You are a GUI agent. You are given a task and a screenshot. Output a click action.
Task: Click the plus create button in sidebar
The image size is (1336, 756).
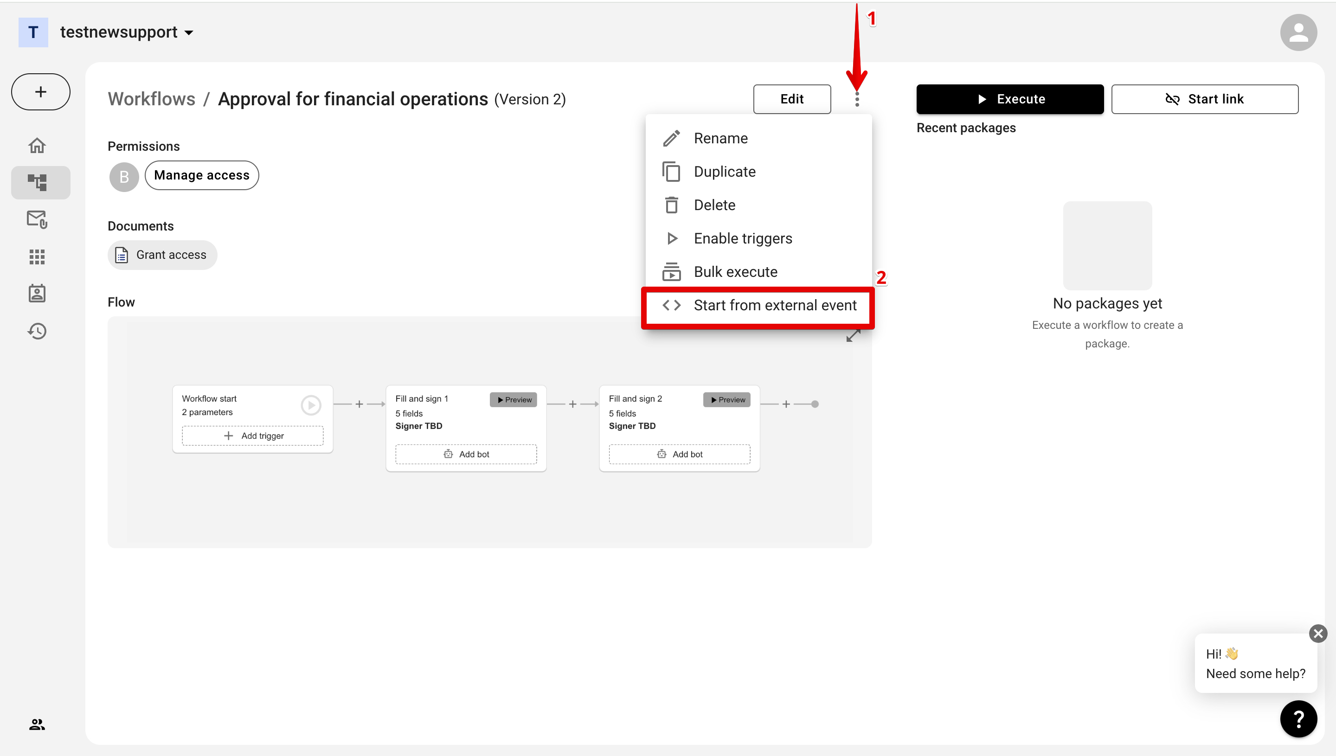pos(40,92)
